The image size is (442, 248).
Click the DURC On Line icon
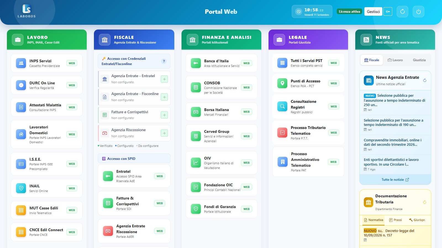point(21,85)
